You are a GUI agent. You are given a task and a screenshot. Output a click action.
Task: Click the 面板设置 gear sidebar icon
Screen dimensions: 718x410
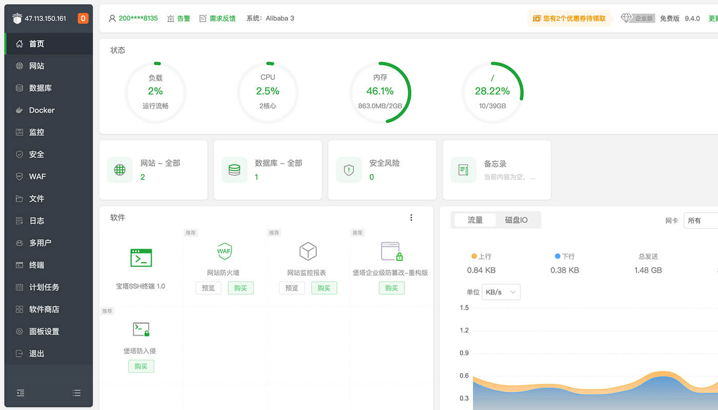click(19, 332)
